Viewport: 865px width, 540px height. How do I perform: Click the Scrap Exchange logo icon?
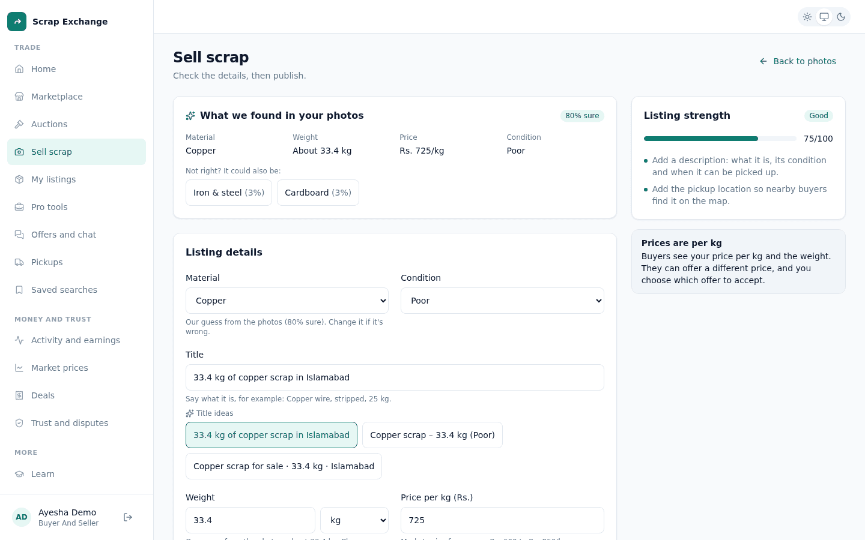17,22
